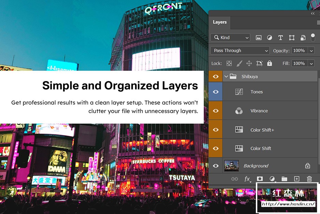
Task: Click the Background layer thumbnail
Action: tap(231, 166)
